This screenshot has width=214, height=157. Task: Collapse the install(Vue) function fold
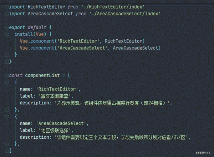pos(7,34)
